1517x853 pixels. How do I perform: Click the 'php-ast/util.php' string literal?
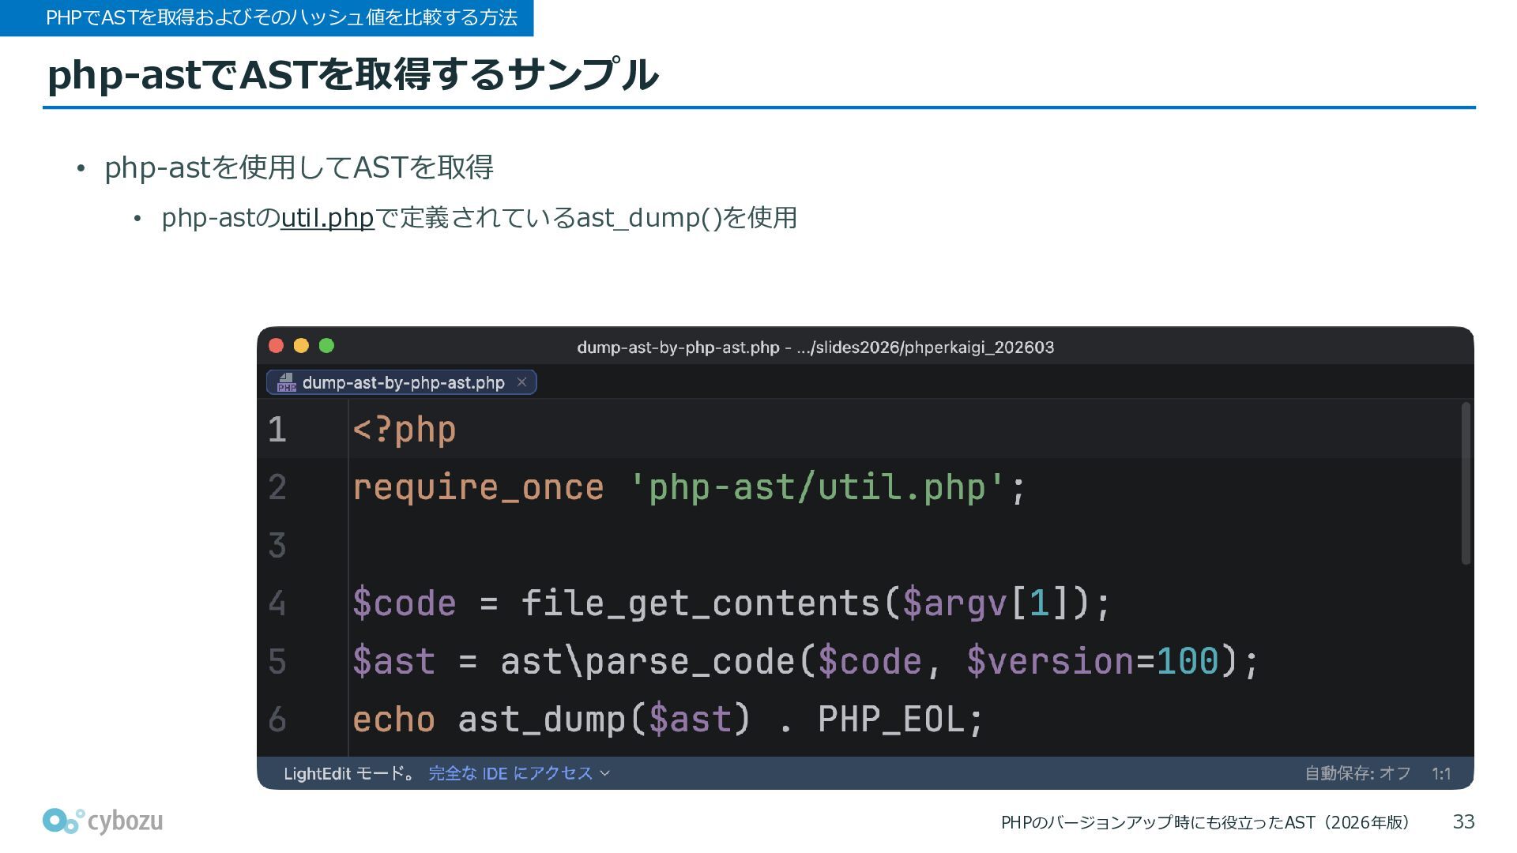tap(817, 487)
